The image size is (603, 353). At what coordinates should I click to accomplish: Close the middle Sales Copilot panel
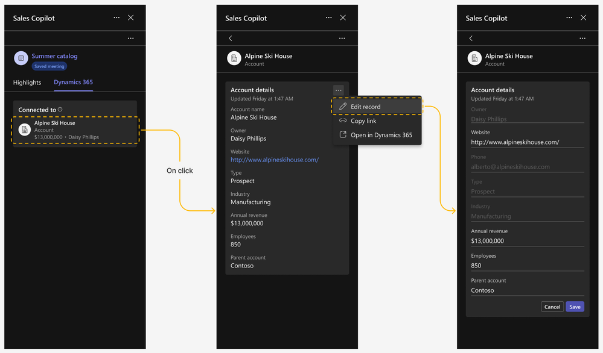[343, 17]
